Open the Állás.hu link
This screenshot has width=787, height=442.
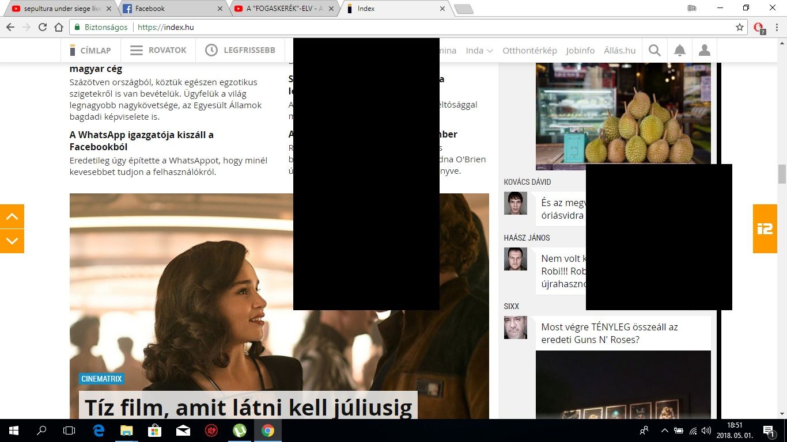(x=620, y=51)
